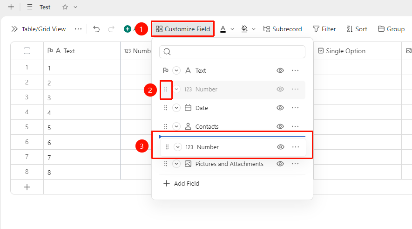Click the Add Field button

coord(181,183)
